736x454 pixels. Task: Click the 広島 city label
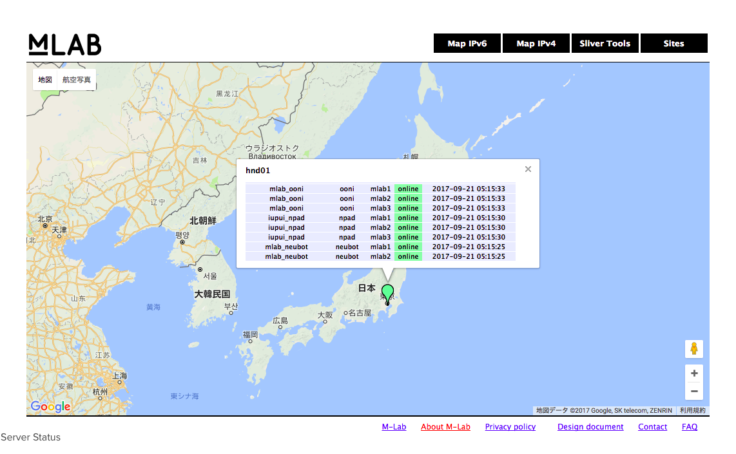tap(280, 321)
